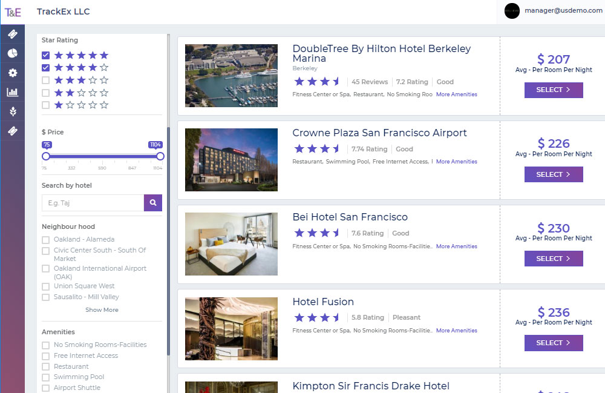Click the $ 236 price text
Screen dimensions: 605x393
[554, 312]
